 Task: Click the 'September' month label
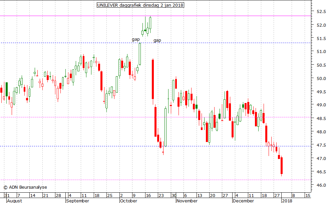pos(77,201)
